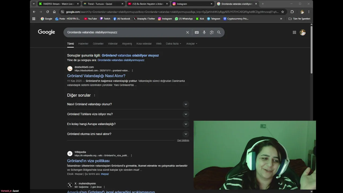Search instead for 'Gronlanda vatandas olabiliyormuyuzz'
This screenshot has height=193, width=343.
(x=121, y=60)
